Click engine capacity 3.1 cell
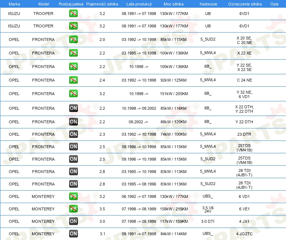The image size is (286, 240). pyautogui.click(x=102, y=234)
